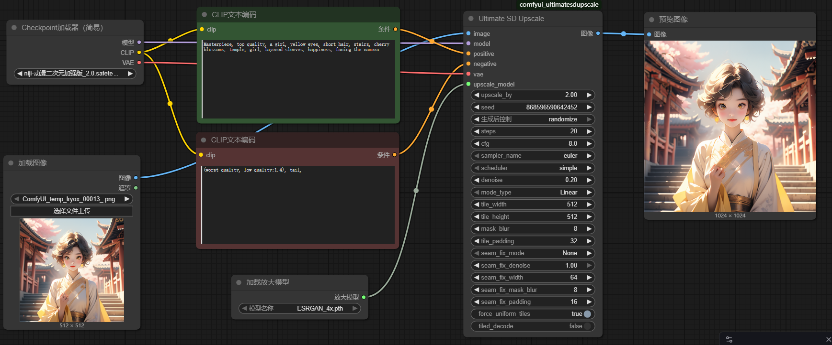Viewport: 832px width, 345px height.
Task: Collapse the 预览图像 node using its title dot
Action: pyautogui.click(x=651, y=20)
